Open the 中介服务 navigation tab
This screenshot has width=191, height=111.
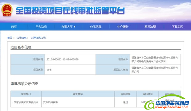tap(123, 27)
